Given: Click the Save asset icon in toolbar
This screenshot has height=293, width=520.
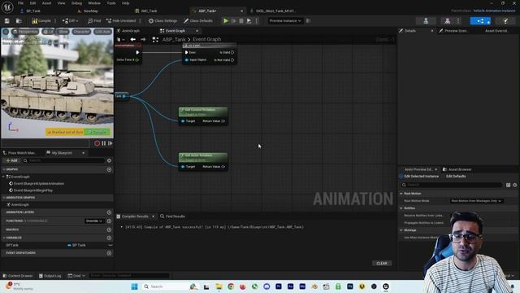Looking at the screenshot, I should coord(7,21).
